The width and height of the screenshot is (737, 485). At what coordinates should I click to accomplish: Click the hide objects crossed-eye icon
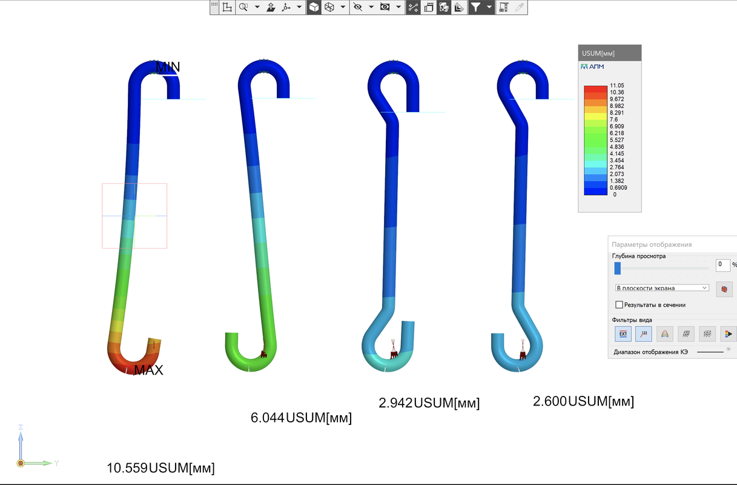pyautogui.click(x=357, y=7)
